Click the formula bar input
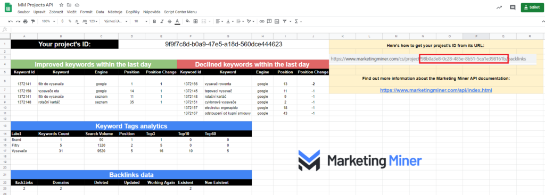The image size is (545, 195). pos(278,30)
